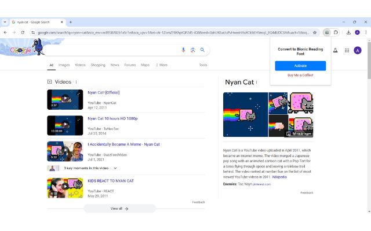The width and height of the screenshot is (371, 231).
Task: Click More images button on image grid
Action: 299,133
